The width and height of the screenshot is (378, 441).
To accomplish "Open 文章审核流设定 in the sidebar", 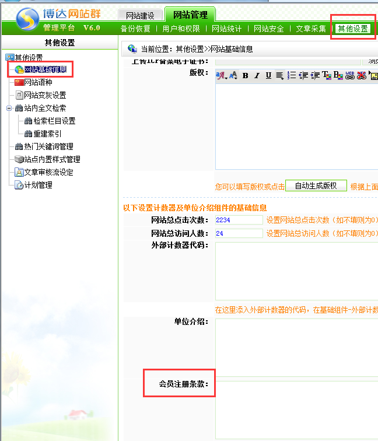I will pos(48,172).
